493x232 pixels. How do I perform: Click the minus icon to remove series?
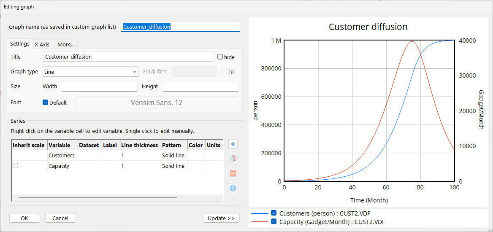[233, 173]
